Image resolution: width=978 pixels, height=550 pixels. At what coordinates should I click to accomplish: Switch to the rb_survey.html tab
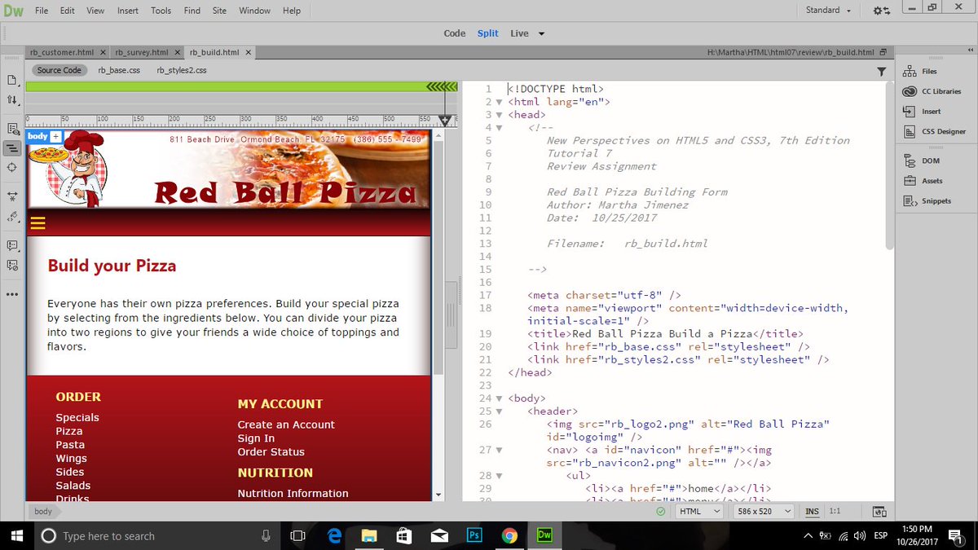coord(141,52)
